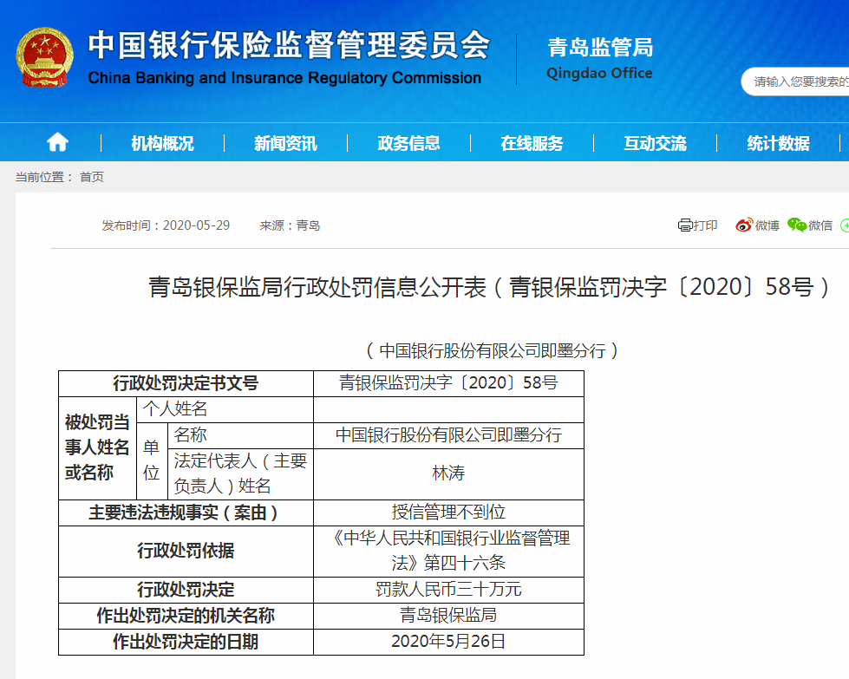Screen dimensions: 849x679
Task: Open the 新闻资讯 menu
Action: tap(285, 143)
